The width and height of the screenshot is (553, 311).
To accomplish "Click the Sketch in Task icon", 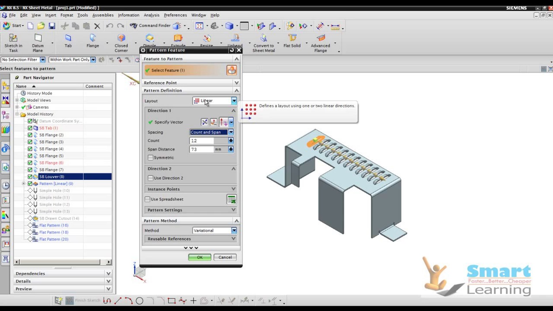I will click(x=13, y=38).
